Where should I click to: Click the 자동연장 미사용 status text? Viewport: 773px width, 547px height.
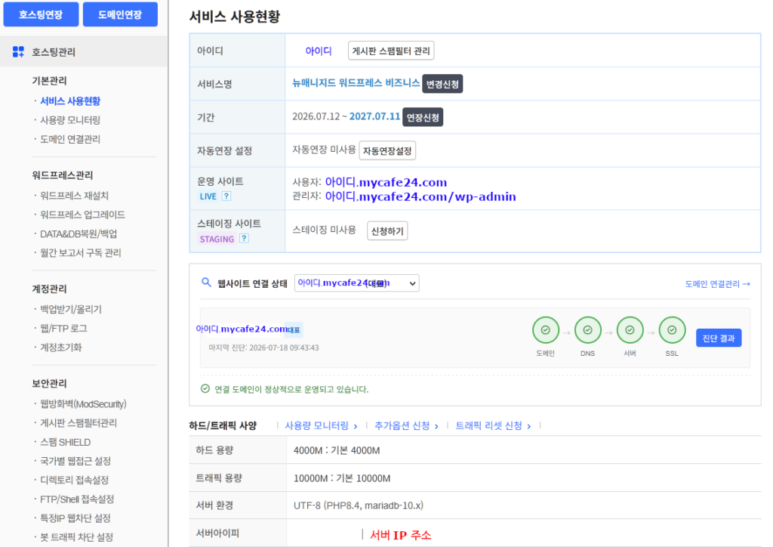coord(324,150)
